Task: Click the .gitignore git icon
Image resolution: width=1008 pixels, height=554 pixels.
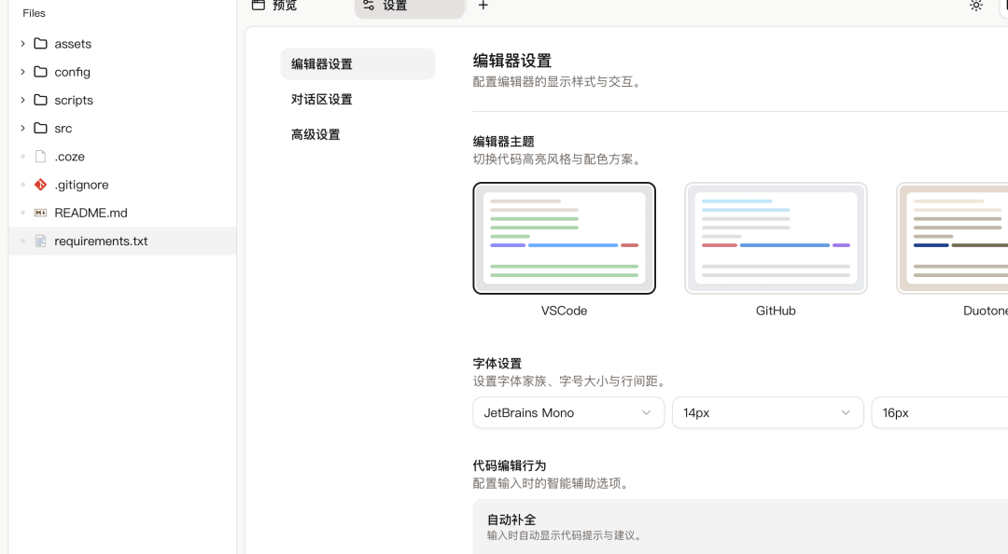Action: (40, 185)
